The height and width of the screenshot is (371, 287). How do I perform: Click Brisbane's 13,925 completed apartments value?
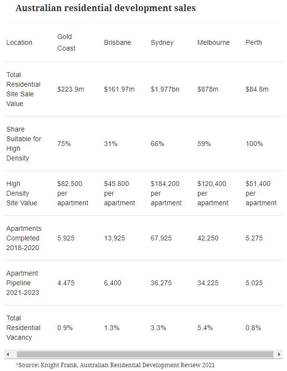[115, 238]
